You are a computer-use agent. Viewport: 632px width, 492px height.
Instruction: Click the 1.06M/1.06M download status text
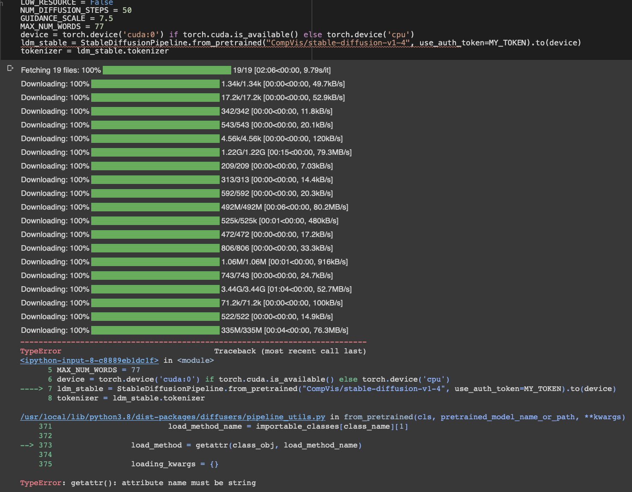click(x=285, y=262)
